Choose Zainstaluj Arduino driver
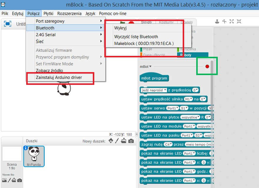Viewport: 259px width, 188px height. click(65, 77)
